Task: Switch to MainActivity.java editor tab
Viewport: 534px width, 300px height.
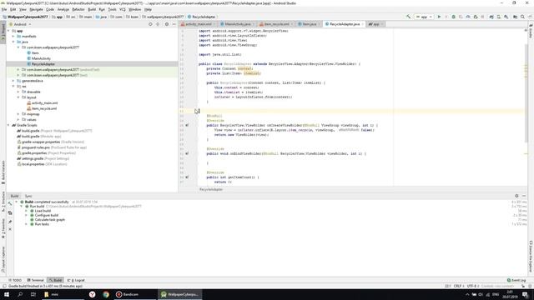Action: (237, 24)
